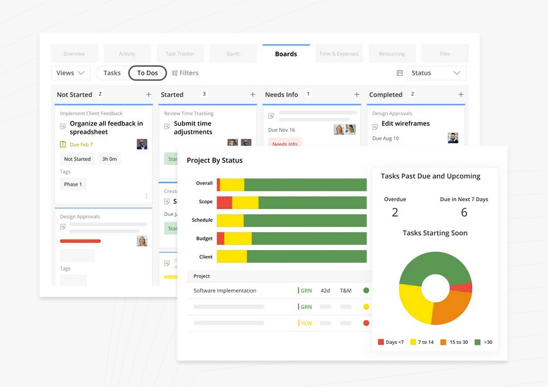
Task: Tick the Submit time adjustments checkbox
Action: (167, 127)
